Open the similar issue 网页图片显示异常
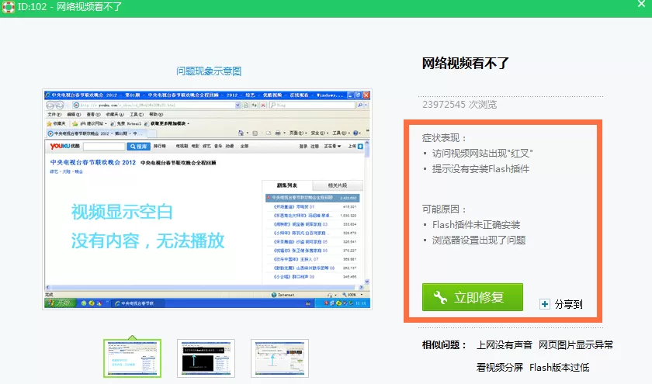 click(x=576, y=345)
